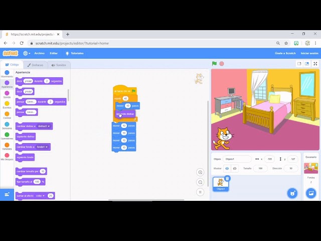
Task: Click the decir ¡Hola! block without duration
Action: [25, 91]
